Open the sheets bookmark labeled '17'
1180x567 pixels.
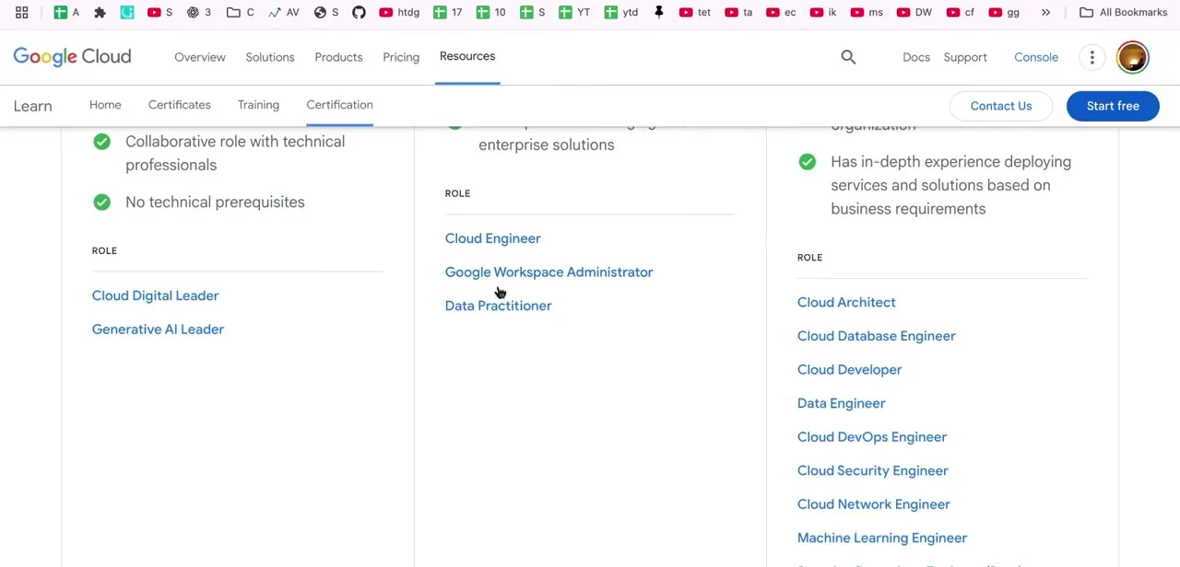coord(448,12)
